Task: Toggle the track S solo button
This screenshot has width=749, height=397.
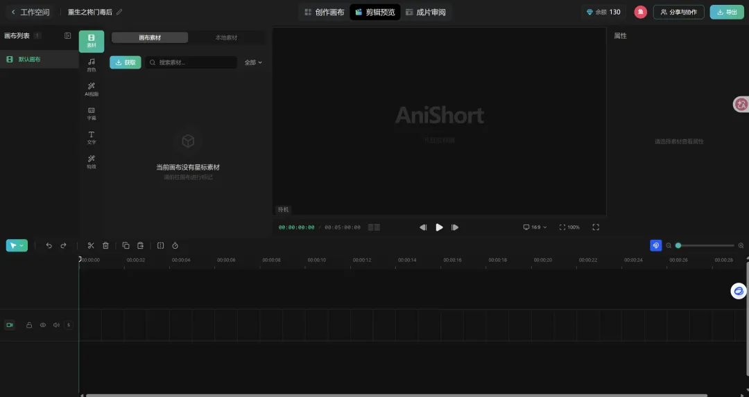Action: [x=68, y=325]
